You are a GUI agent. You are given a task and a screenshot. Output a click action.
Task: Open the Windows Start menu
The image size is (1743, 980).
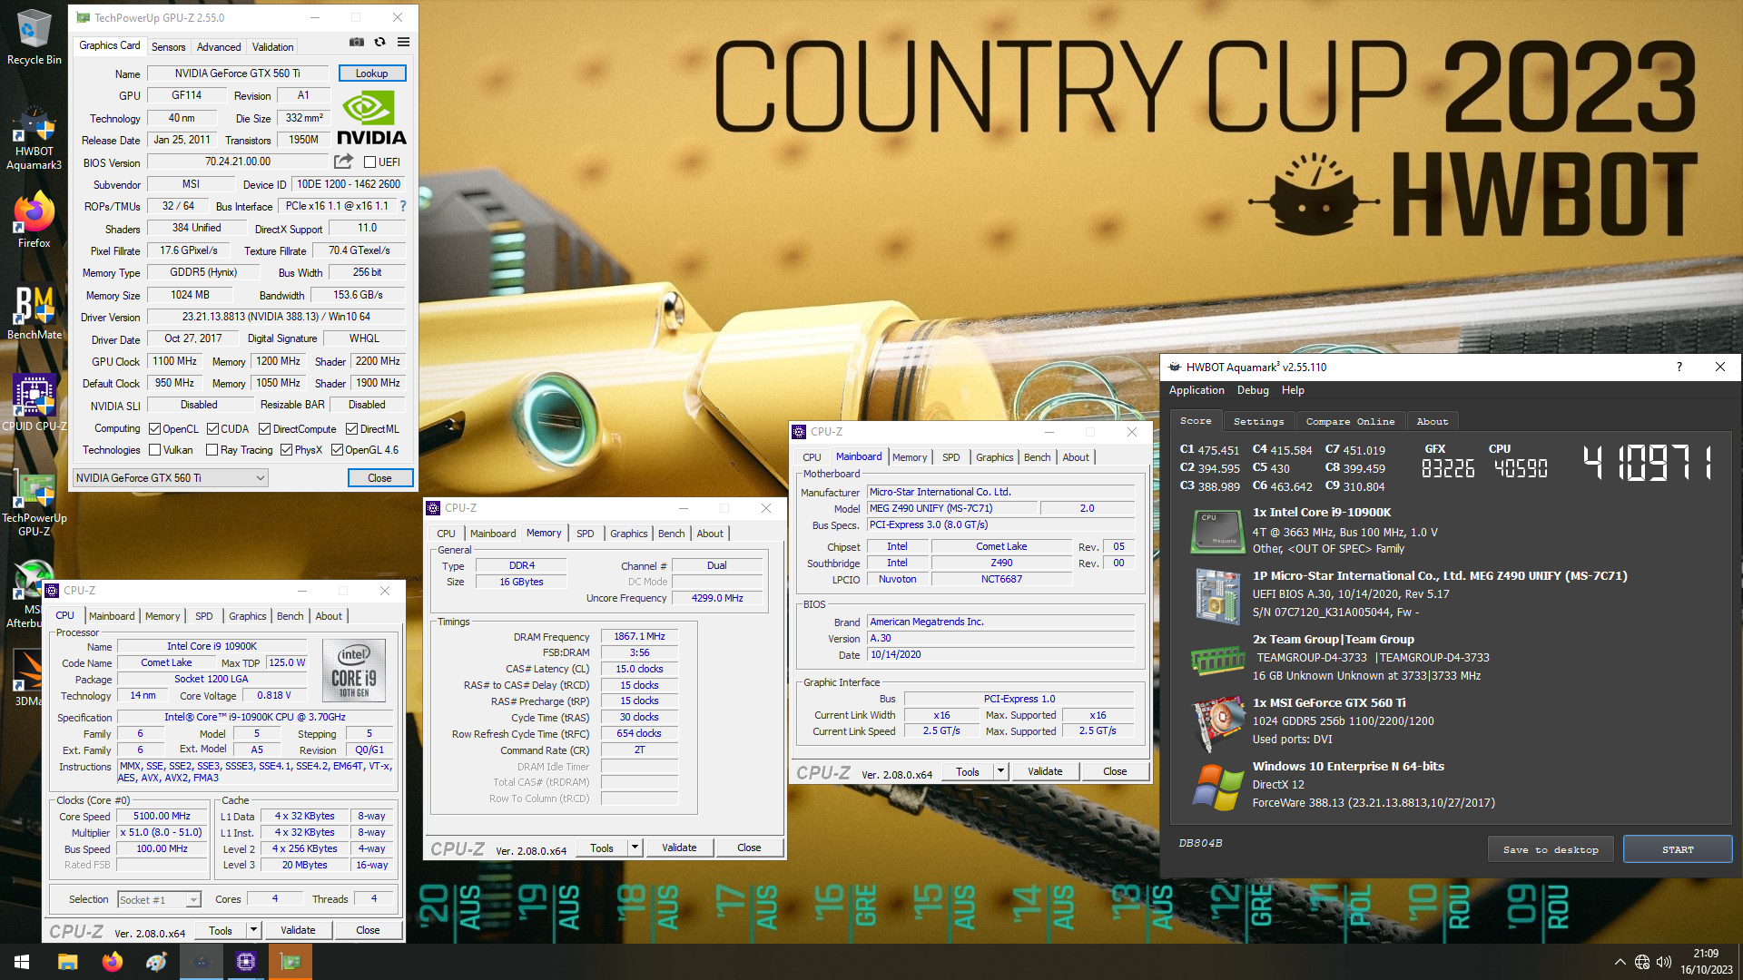coord(22,962)
